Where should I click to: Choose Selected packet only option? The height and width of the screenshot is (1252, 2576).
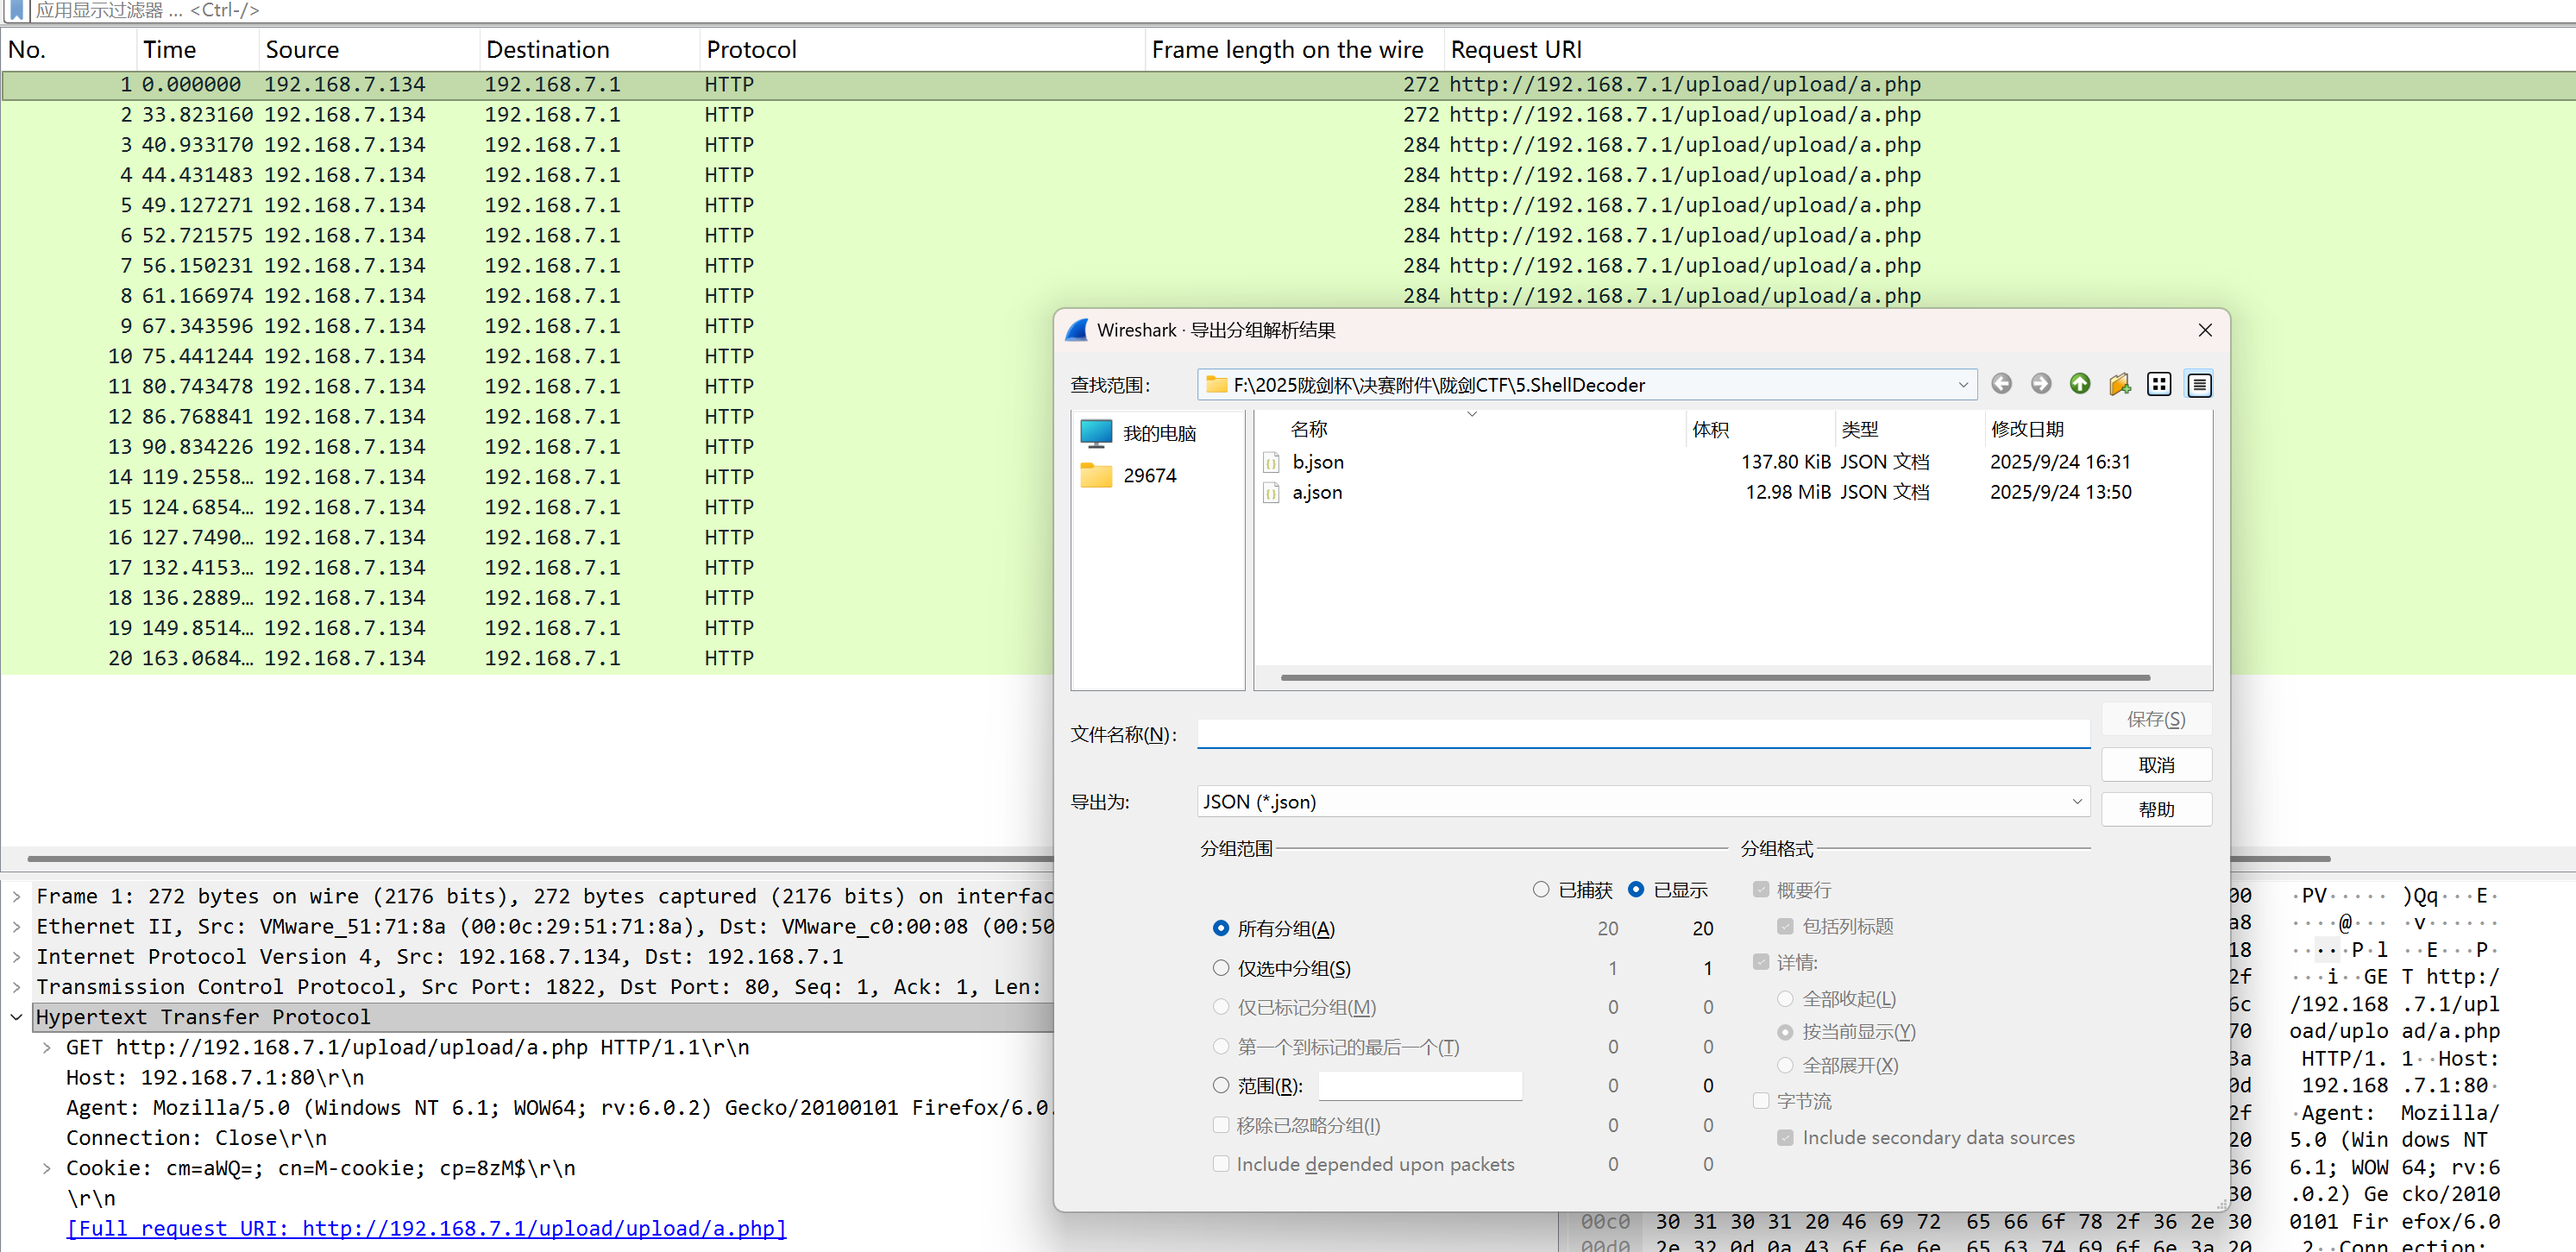tap(1221, 968)
